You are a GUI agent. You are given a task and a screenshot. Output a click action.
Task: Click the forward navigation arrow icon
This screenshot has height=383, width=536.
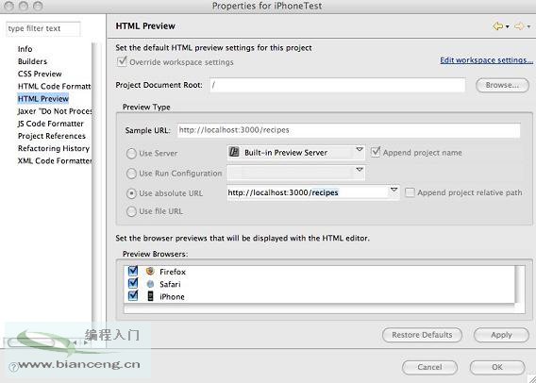point(519,26)
